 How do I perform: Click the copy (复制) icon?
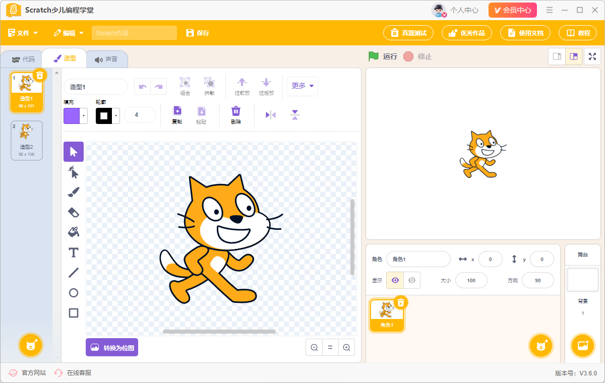tap(177, 115)
